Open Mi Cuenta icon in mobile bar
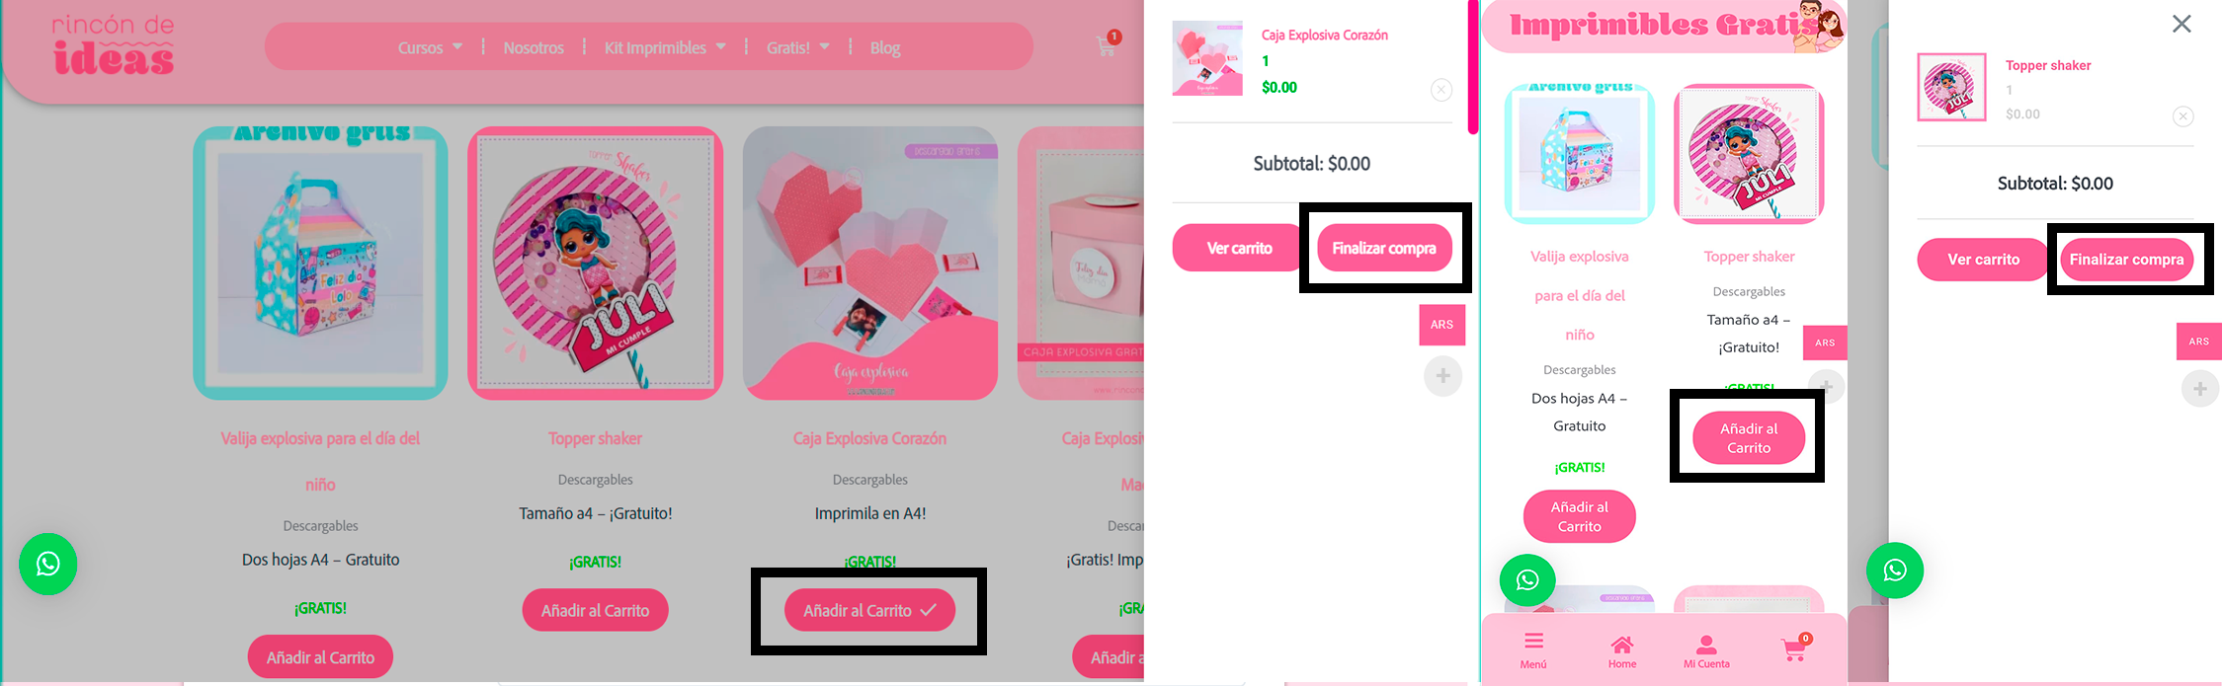 click(1706, 651)
